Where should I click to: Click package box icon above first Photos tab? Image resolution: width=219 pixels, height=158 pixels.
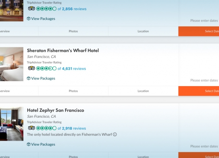tap(29, 19)
